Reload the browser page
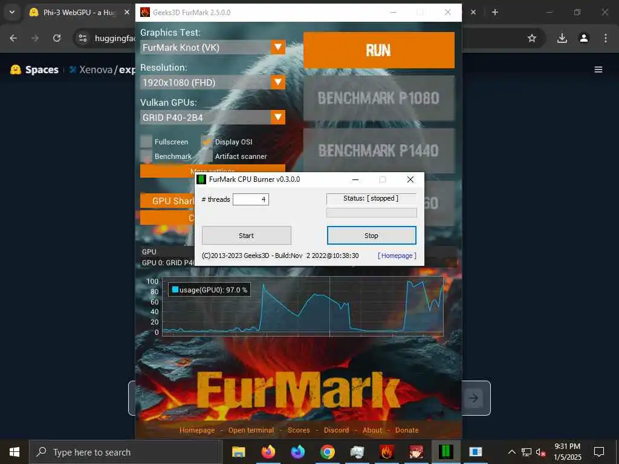The width and height of the screenshot is (619, 464). click(x=57, y=38)
